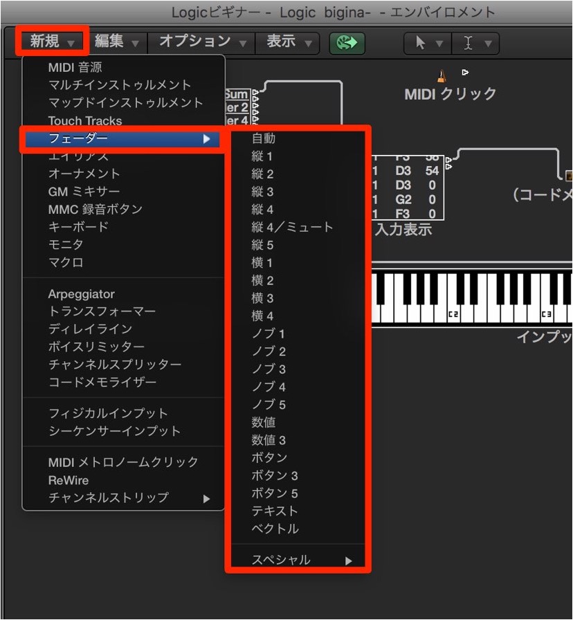Select キーボード menu item

pos(123,228)
